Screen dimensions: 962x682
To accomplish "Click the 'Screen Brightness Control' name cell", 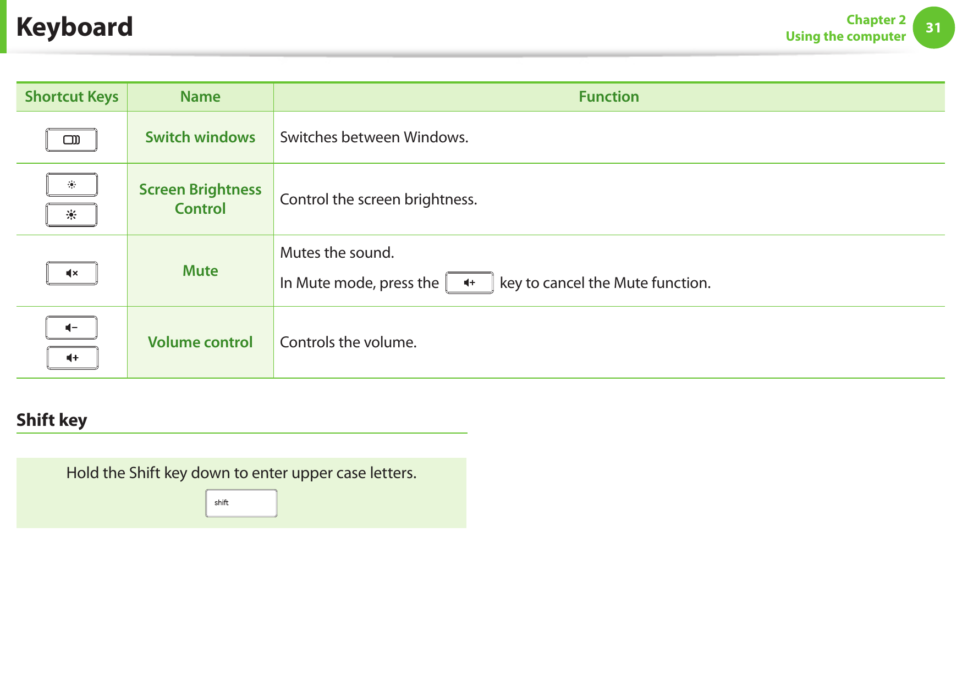I will pos(200,199).
